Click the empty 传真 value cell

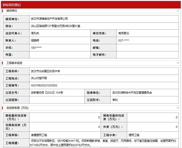(60, 55)
